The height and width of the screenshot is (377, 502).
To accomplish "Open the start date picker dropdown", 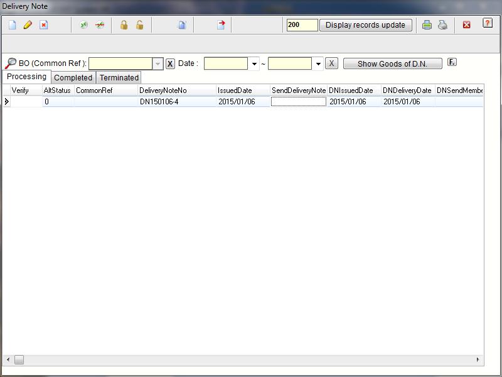I will (x=254, y=64).
